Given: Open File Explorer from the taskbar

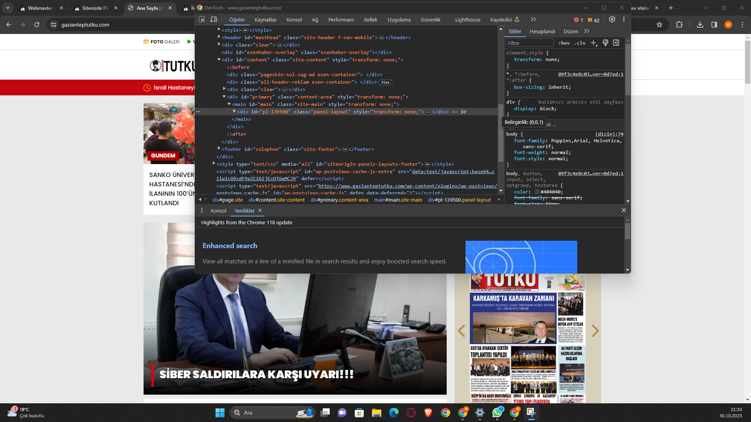Looking at the screenshot, I should (x=376, y=413).
